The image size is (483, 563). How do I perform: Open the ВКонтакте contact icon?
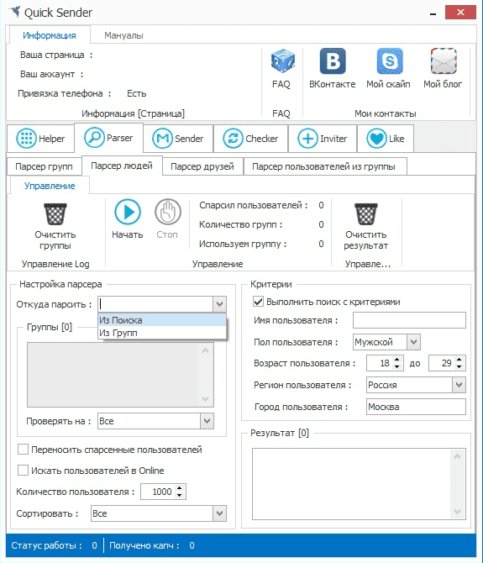333,61
